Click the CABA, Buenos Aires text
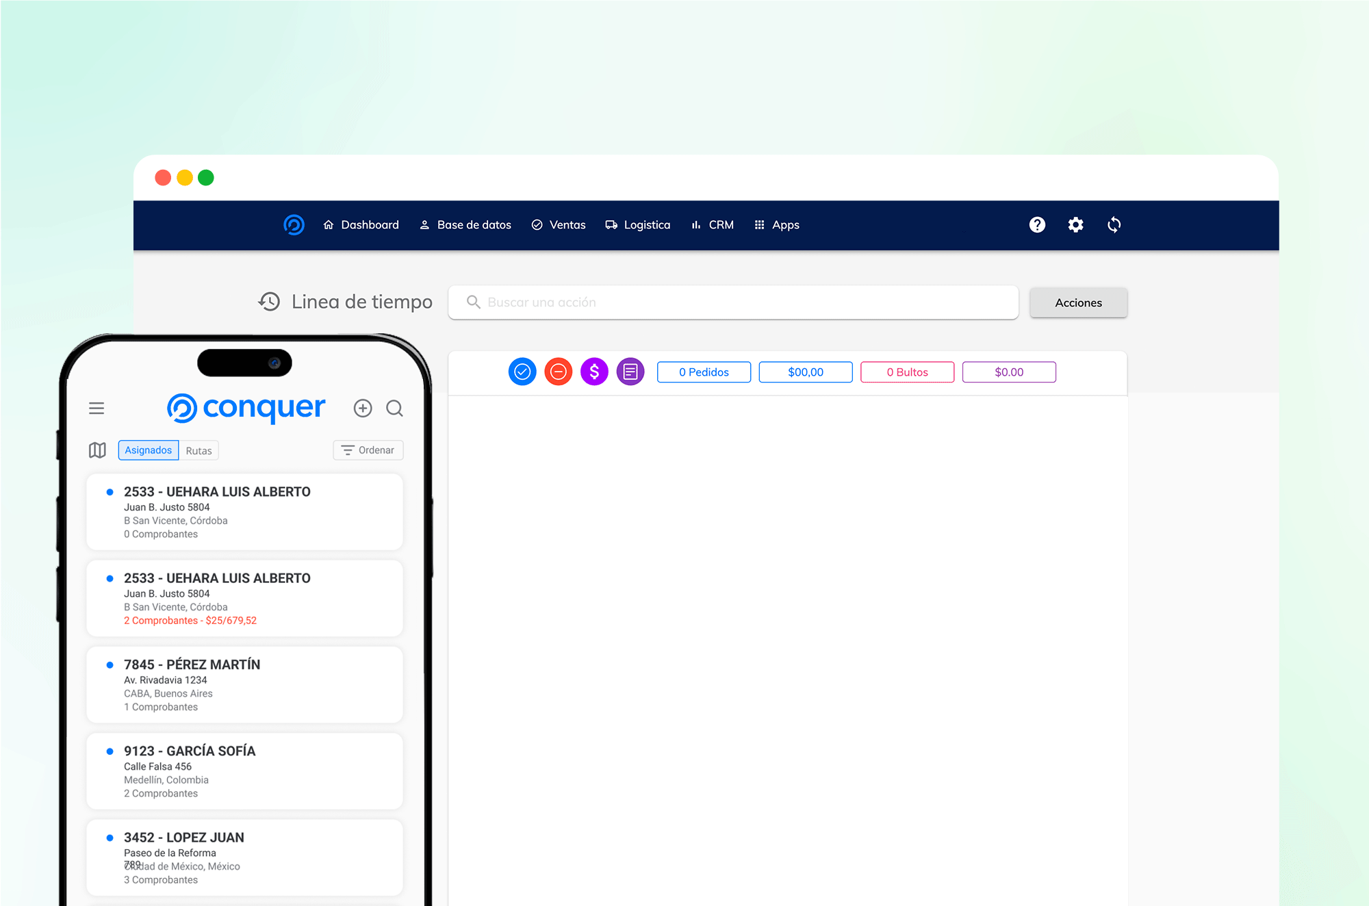Image resolution: width=1369 pixels, height=906 pixels. (168, 693)
